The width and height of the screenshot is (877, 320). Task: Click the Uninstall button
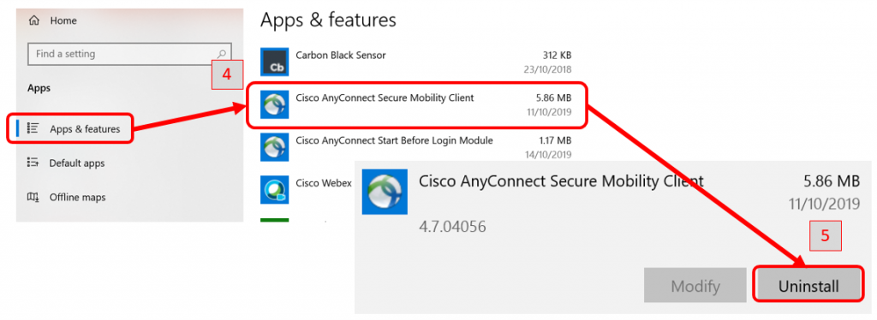pos(808,287)
